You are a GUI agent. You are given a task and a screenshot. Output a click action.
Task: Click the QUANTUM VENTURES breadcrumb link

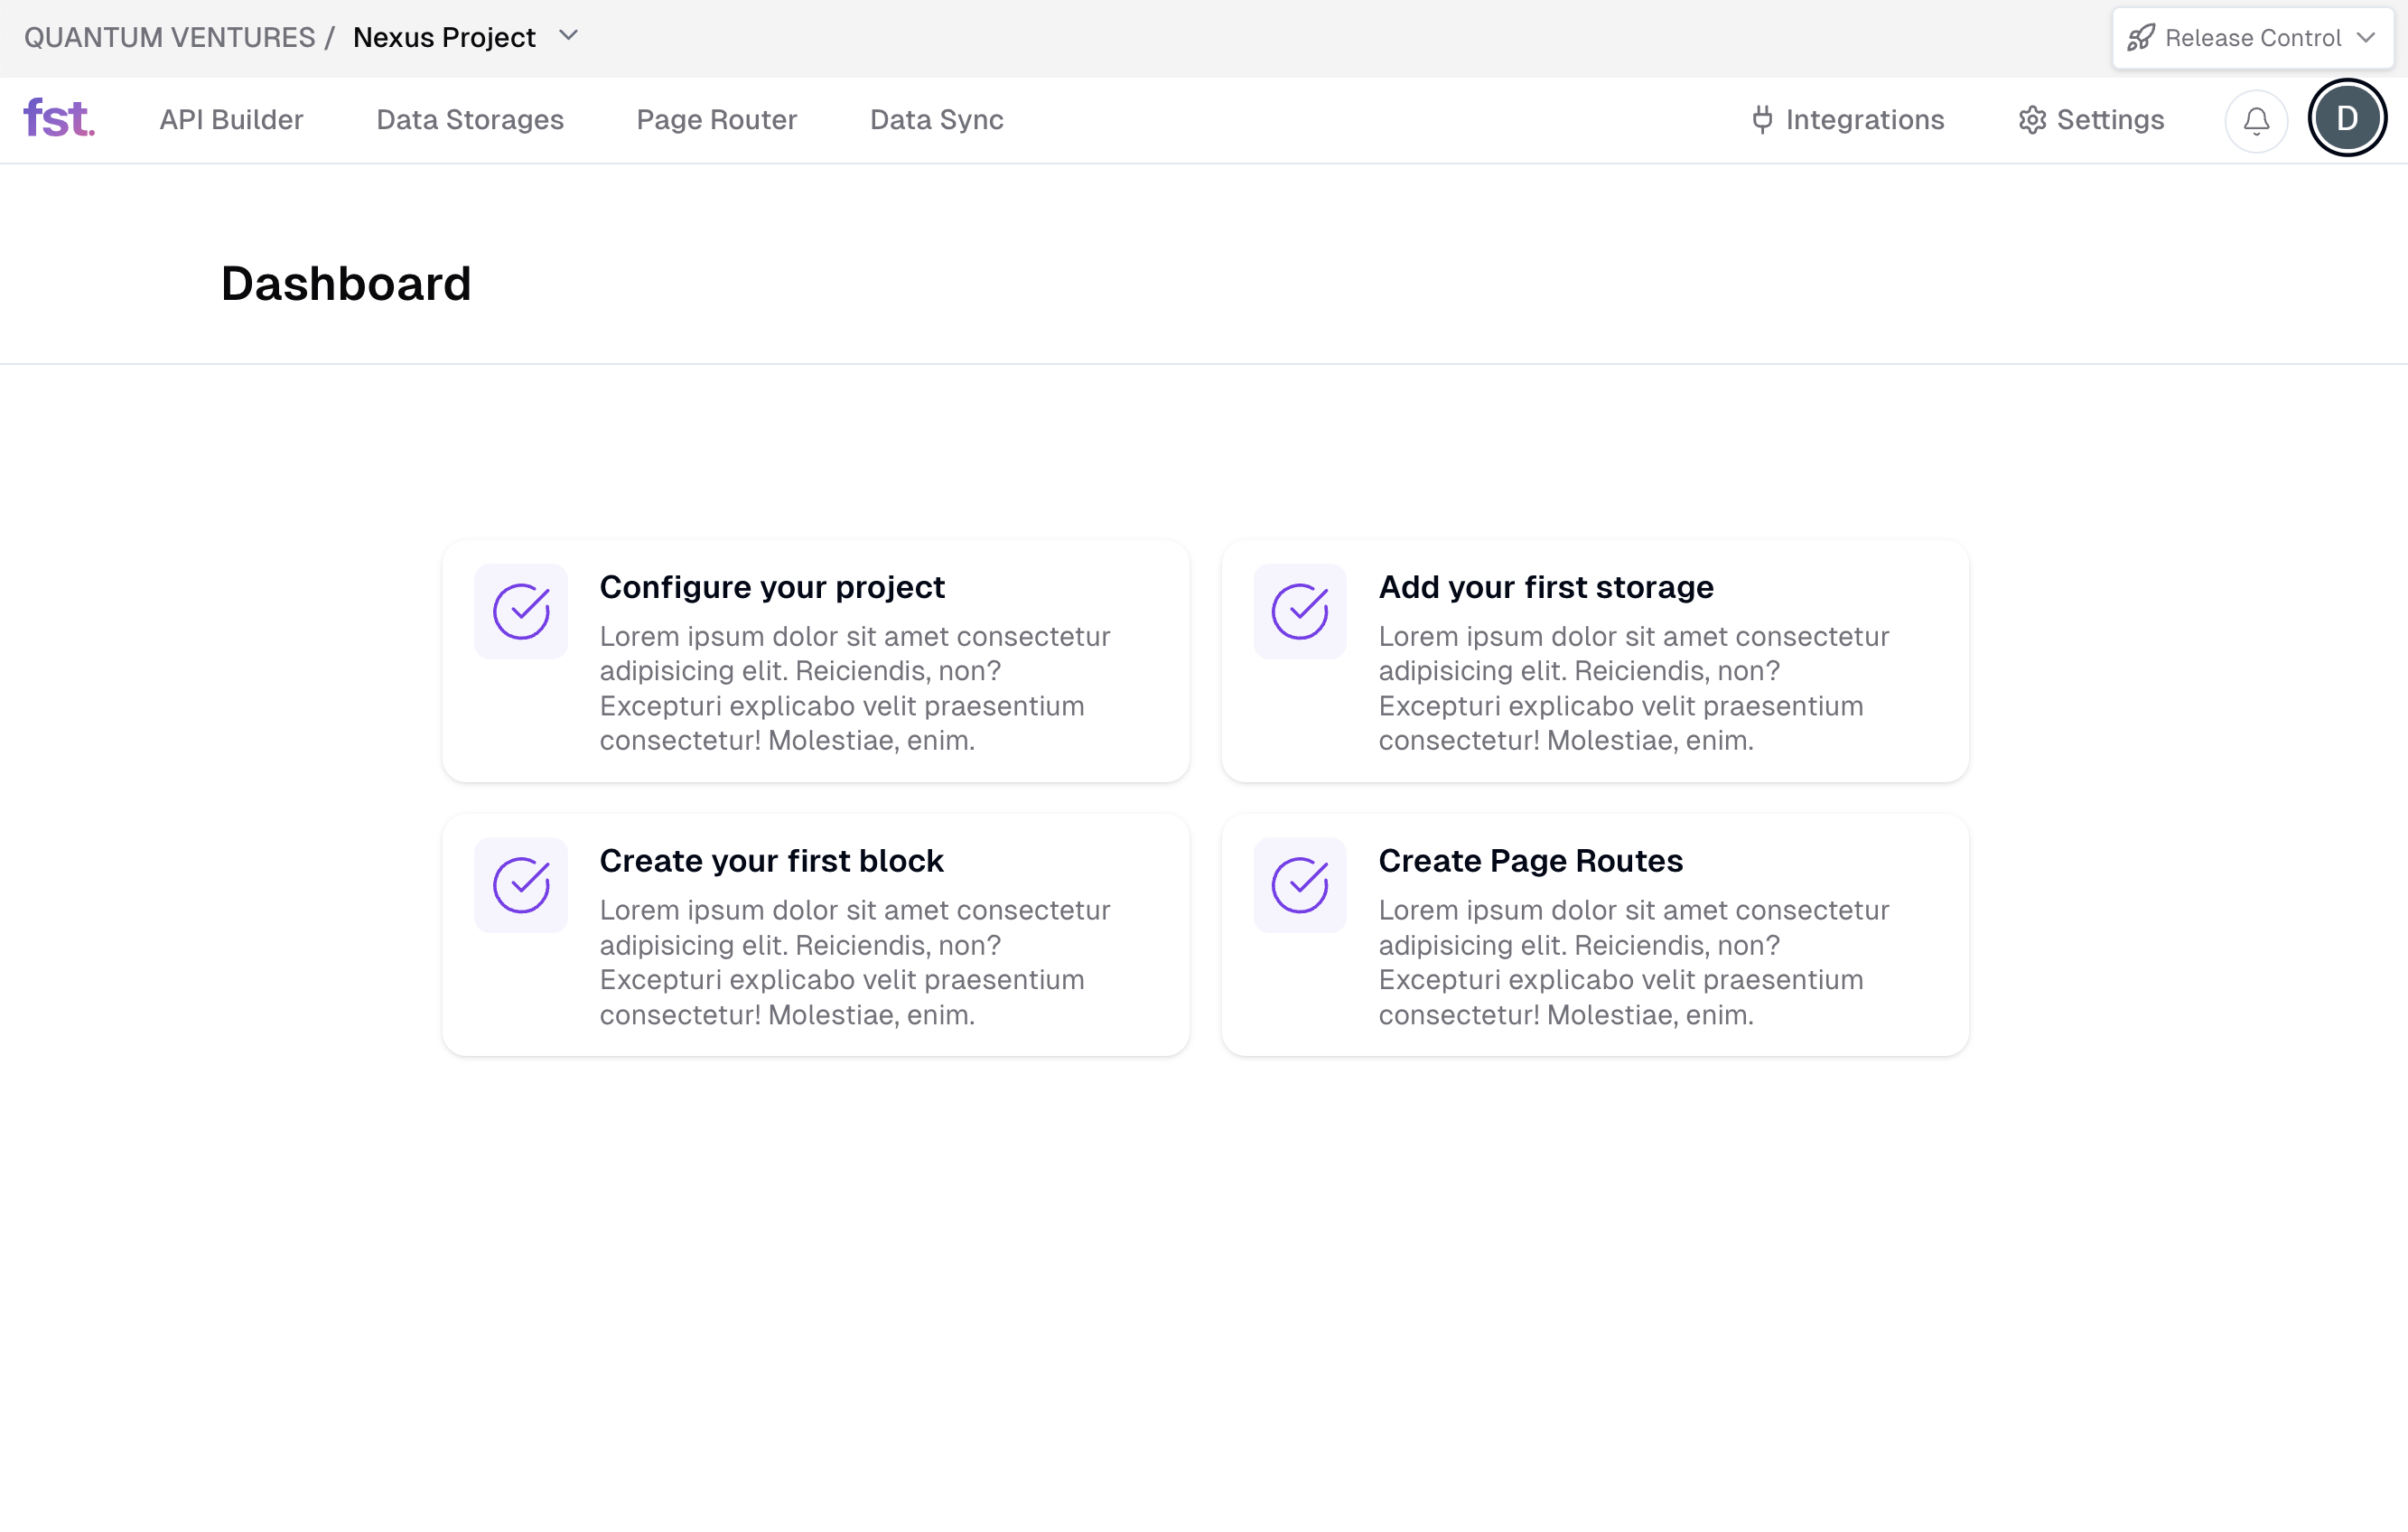point(170,36)
